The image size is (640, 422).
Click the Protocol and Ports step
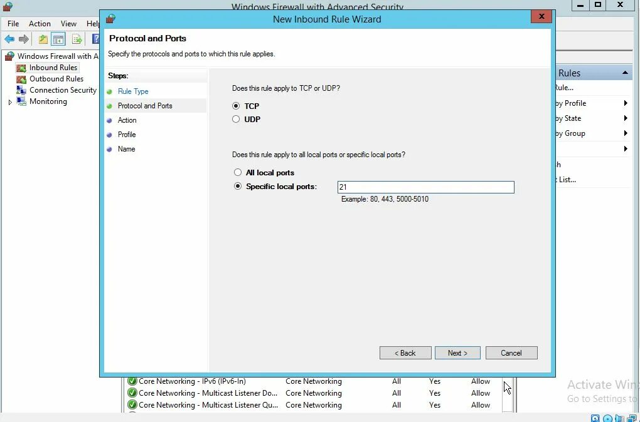pyautogui.click(x=145, y=106)
